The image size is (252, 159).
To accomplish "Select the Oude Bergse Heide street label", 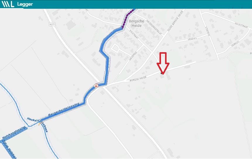I will (x=175, y=21).
